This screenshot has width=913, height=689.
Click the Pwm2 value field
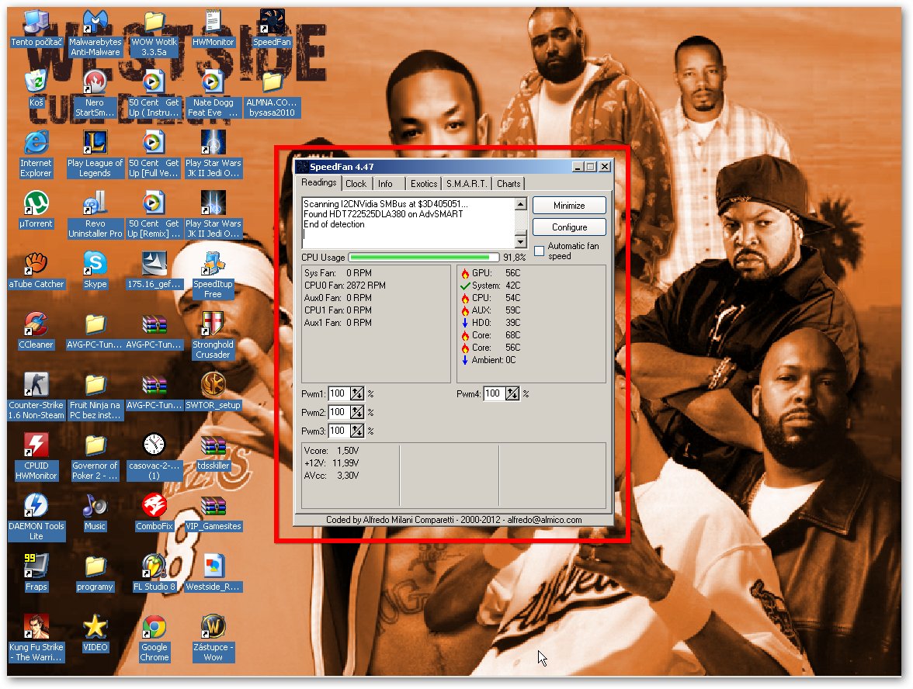(x=339, y=413)
